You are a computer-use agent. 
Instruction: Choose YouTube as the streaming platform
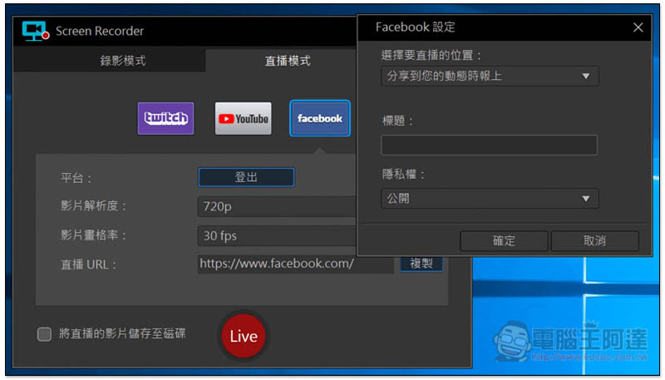[243, 118]
